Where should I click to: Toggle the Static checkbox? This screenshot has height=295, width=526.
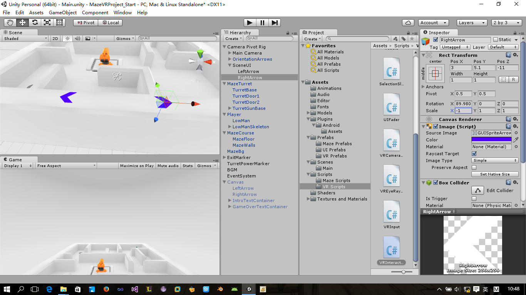coord(496,40)
